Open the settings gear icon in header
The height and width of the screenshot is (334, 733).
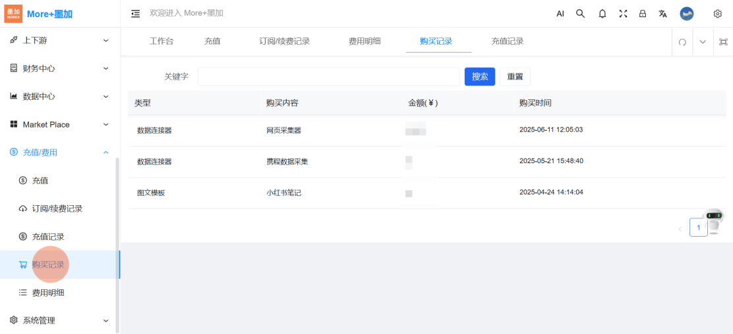pyautogui.click(x=718, y=14)
